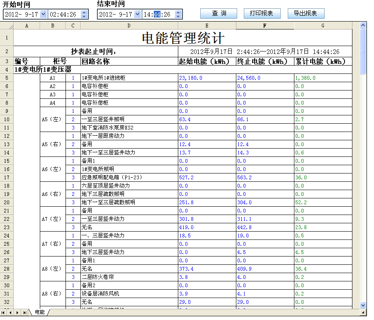Select column D header
The height and width of the screenshot is (320, 374).
[x=129, y=26]
